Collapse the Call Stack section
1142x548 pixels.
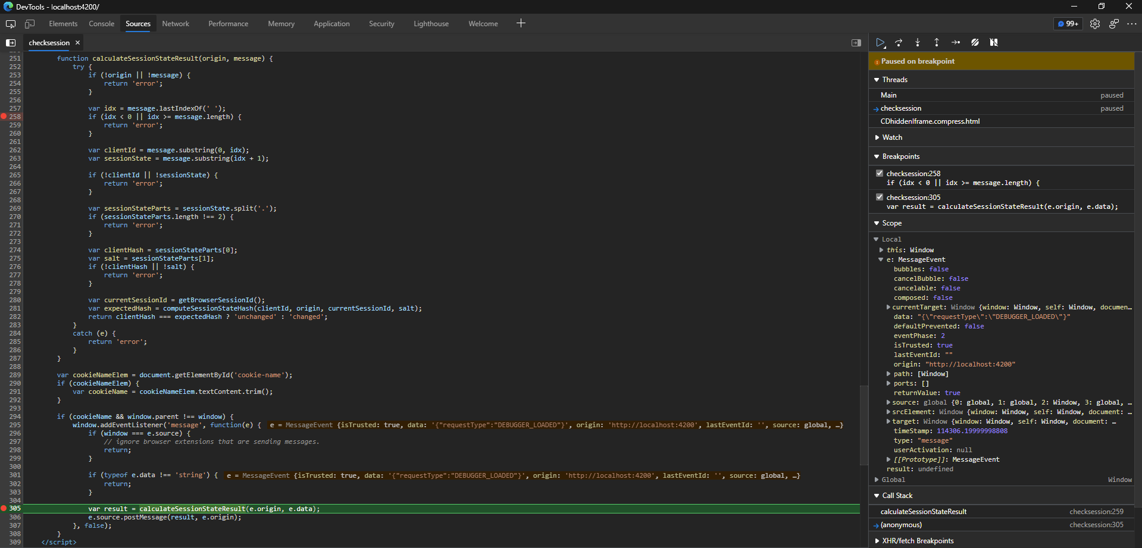pyautogui.click(x=877, y=496)
